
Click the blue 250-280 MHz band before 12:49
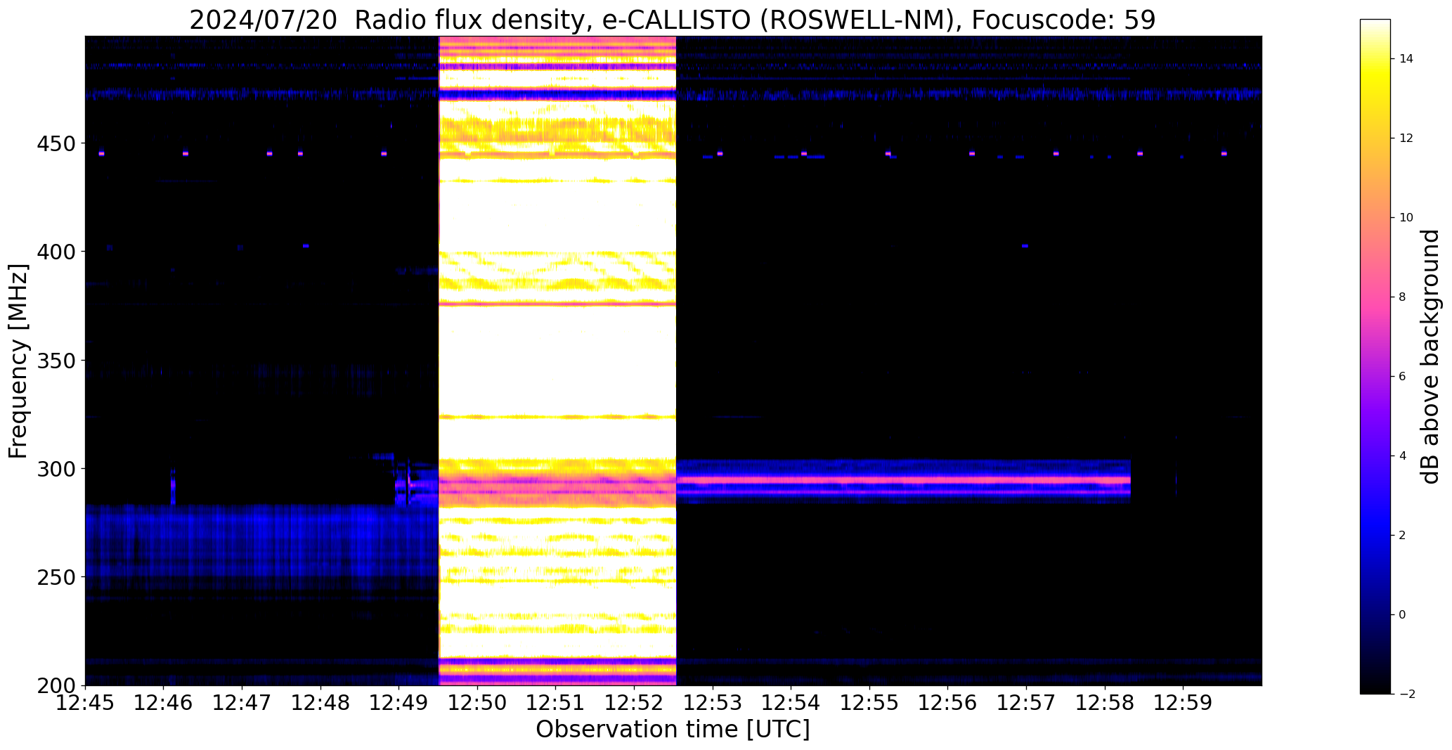point(261,541)
